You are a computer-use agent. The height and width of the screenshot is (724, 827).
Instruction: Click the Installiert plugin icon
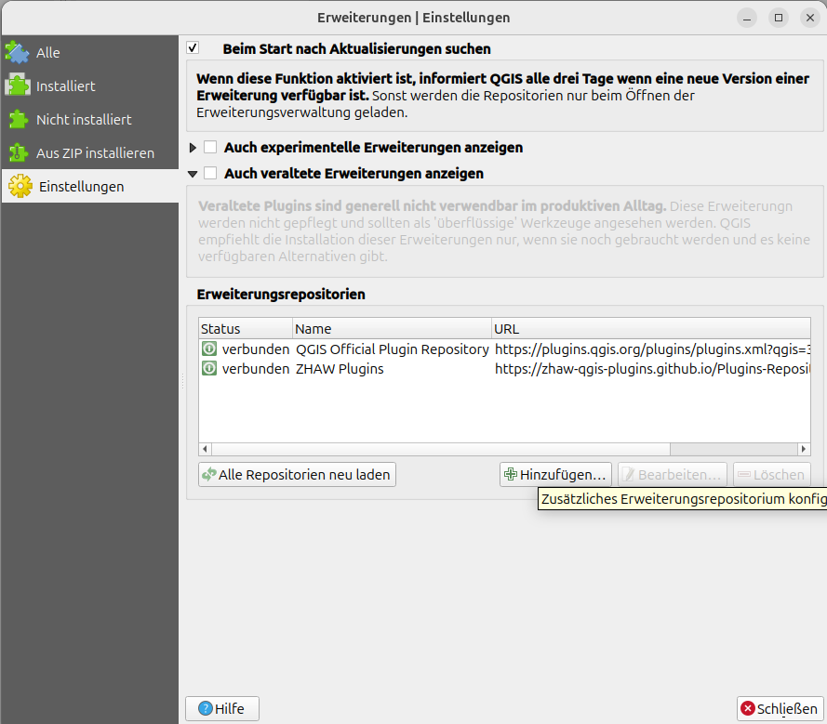tap(18, 86)
